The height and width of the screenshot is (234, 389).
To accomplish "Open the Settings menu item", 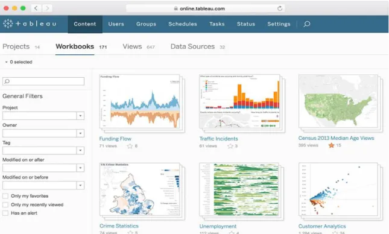I will click(279, 24).
